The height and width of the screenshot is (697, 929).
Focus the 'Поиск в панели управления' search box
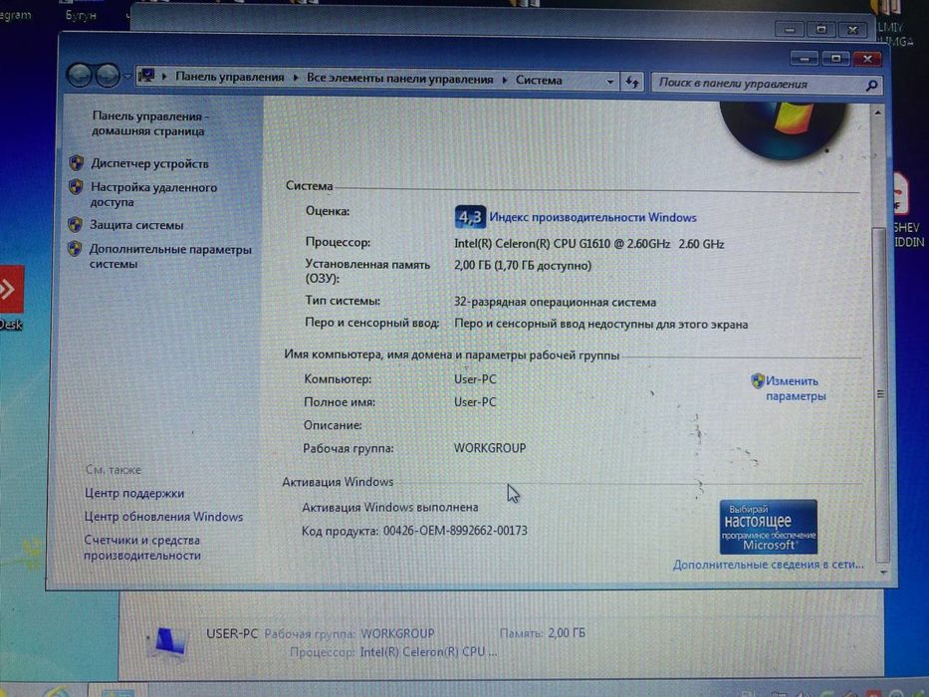[x=759, y=85]
